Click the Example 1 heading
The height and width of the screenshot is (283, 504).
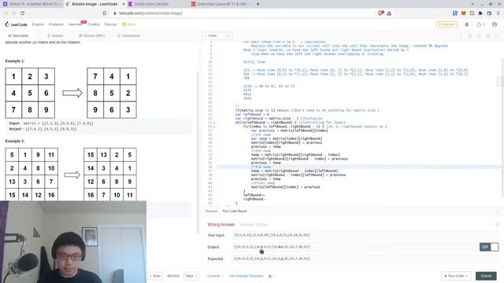15,61
